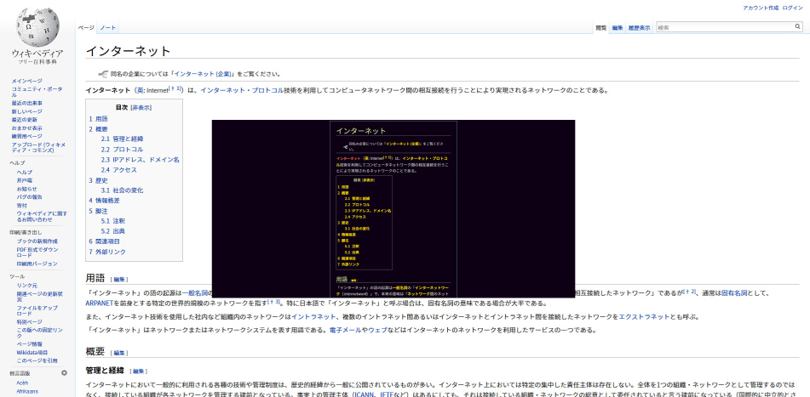Viewport: 810px width, 397px height.
Task: Jump to contents item 2 概要
Action: coord(98,129)
